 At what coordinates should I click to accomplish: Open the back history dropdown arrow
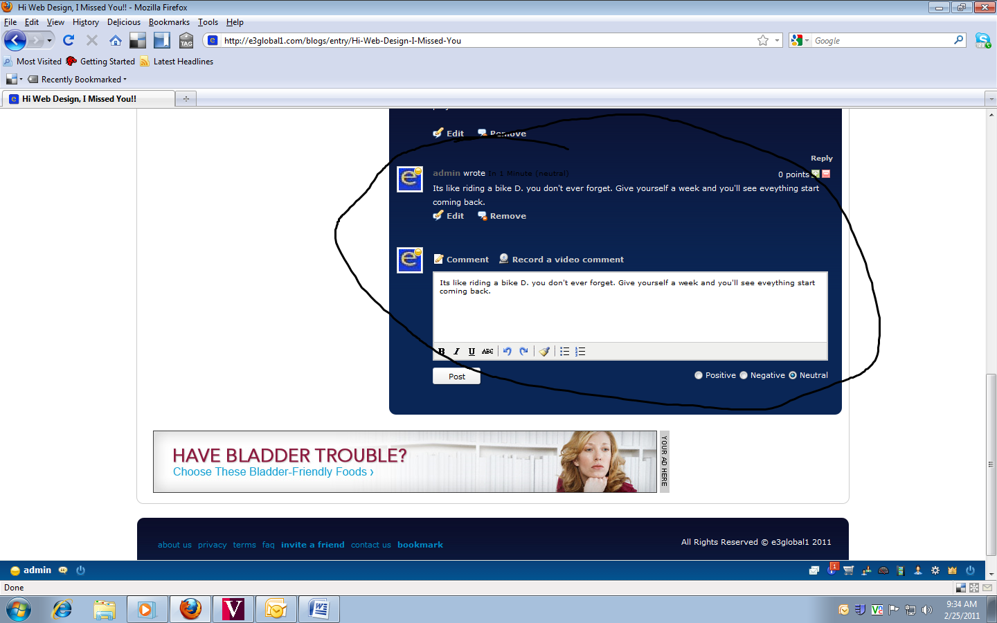click(49, 40)
